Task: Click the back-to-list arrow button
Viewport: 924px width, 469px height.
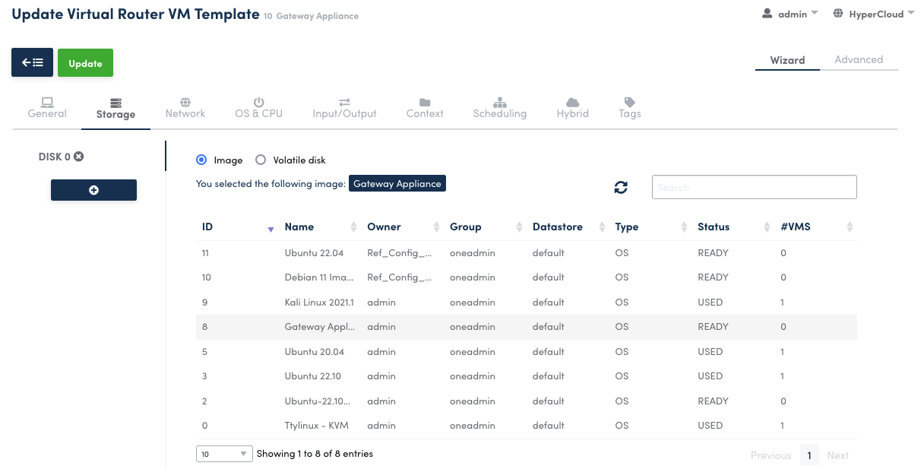Action: coord(32,63)
